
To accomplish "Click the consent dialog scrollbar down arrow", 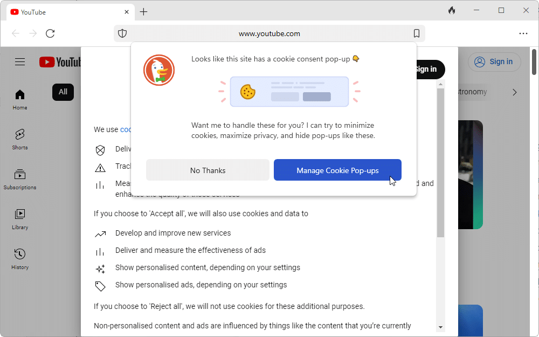I will pyautogui.click(x=440, y=327).
